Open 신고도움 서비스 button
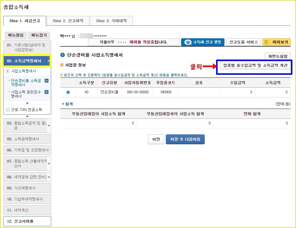This screenshot has height=228, width=296. tap(244, 42)
